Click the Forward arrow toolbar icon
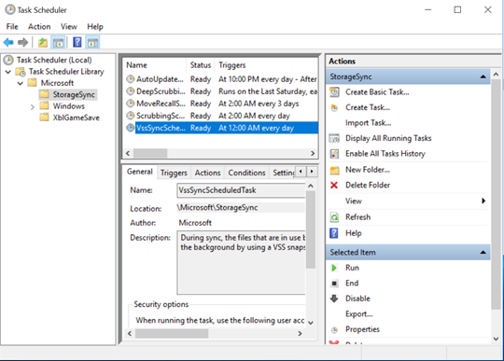Viewport: 504px width, 361px height. pyautogui.click(x=22, y=42)
